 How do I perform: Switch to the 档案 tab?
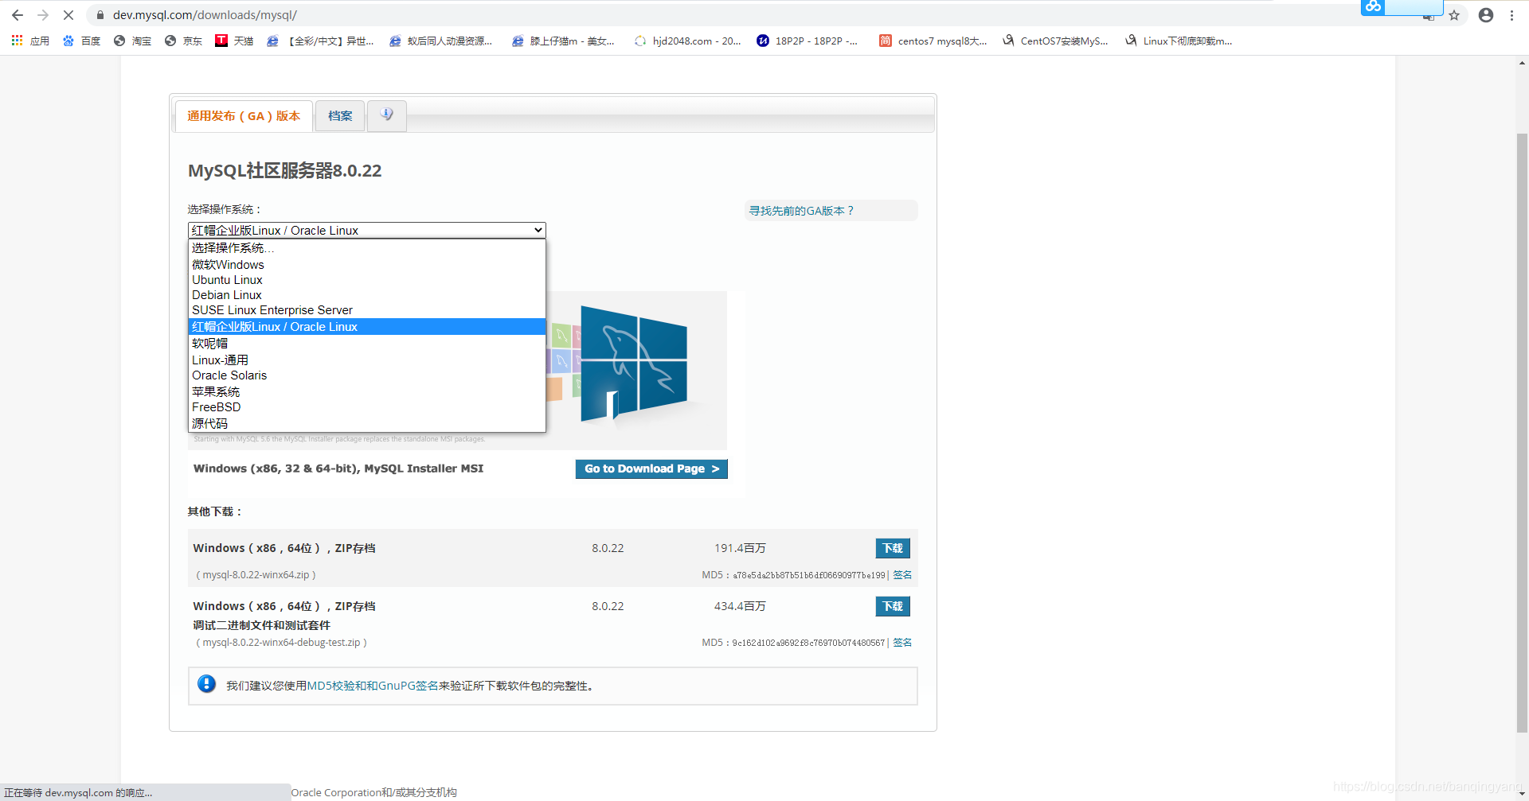click(x=340, y=116)
